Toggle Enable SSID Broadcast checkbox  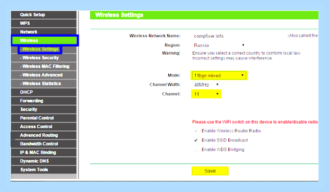point(196,141)
